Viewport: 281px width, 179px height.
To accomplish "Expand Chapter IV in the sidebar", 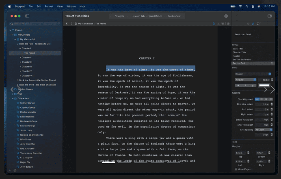I will (20, 67).
